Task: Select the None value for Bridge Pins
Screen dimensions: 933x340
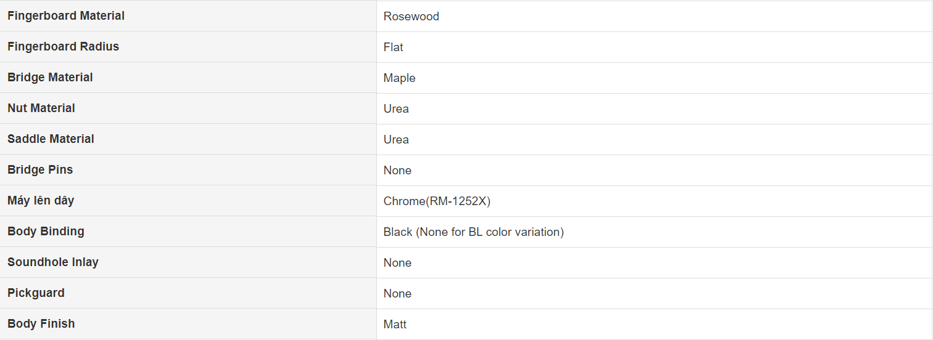Action: coord(397,171)
